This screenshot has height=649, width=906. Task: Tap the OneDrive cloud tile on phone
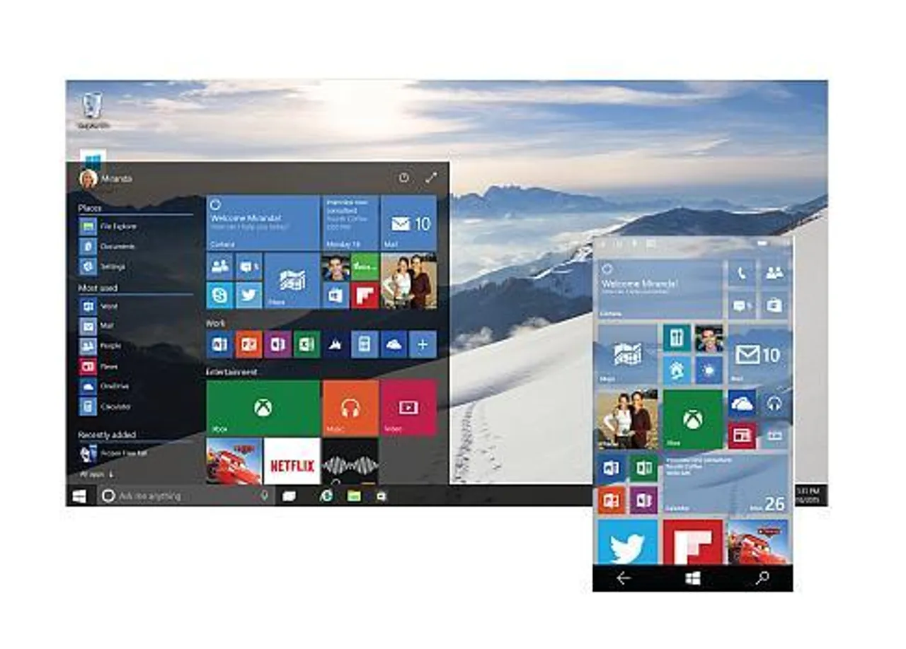pos(742,404)
